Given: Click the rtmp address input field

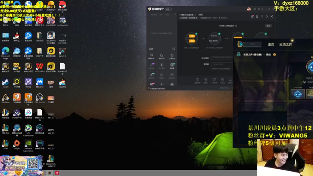Looking at the screenshot, I should tap(222, 58).
